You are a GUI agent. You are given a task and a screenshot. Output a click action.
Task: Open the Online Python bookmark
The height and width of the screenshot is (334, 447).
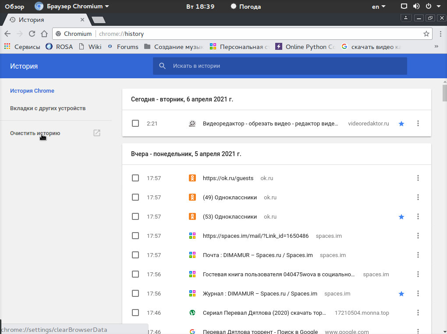305,47
